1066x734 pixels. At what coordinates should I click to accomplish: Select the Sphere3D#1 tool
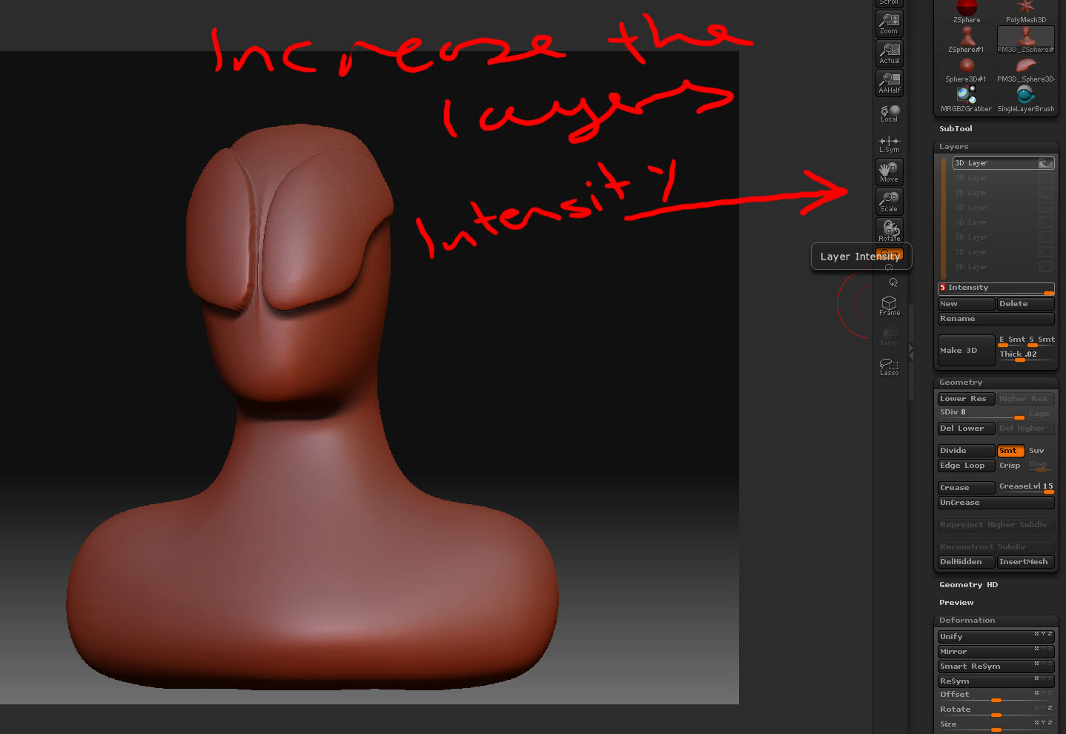pyautogui.click(x=967, y=70)
